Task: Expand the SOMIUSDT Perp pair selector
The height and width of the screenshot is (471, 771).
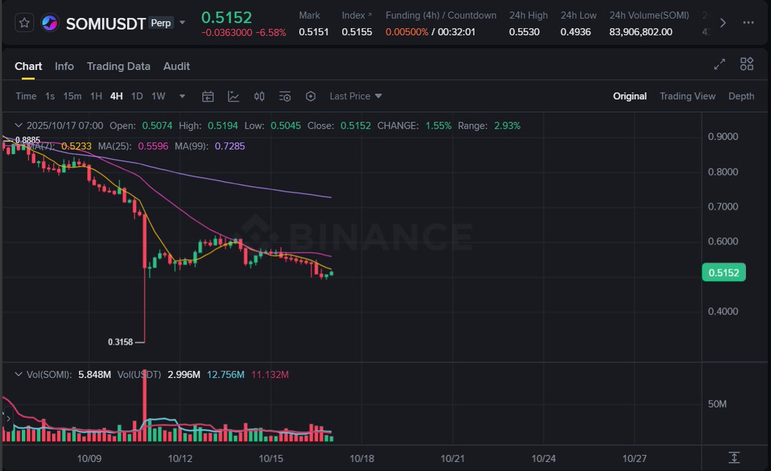Action: tap(182, 23)
